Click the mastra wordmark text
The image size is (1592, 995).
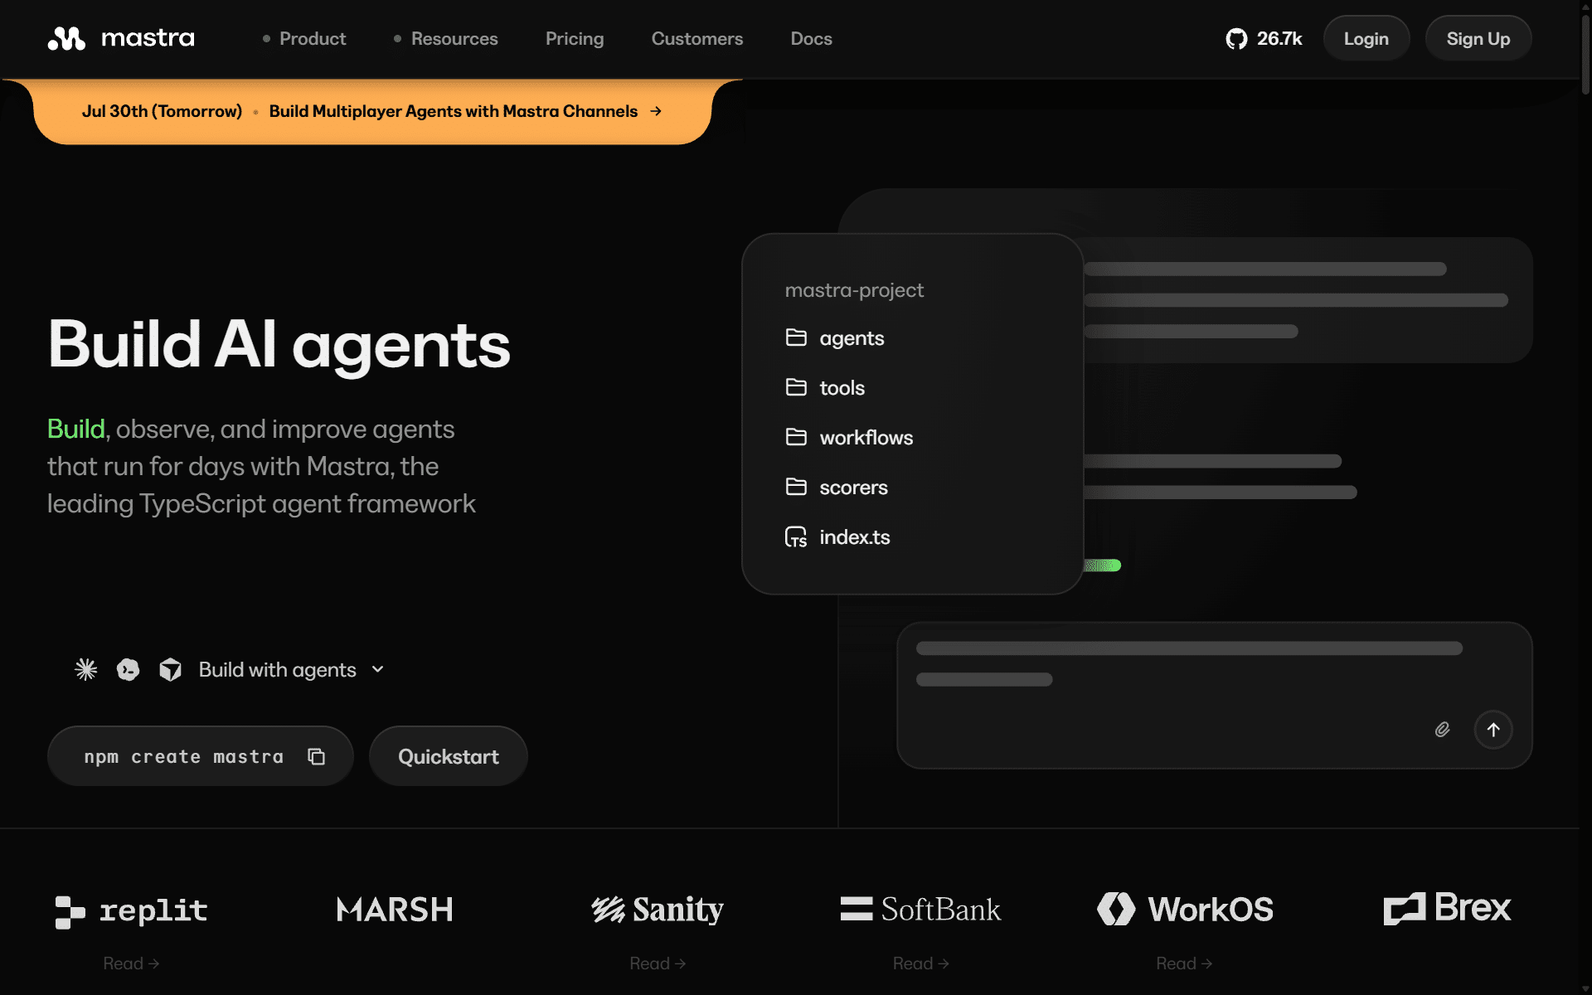pyautogui.click(x=148, y=38)
